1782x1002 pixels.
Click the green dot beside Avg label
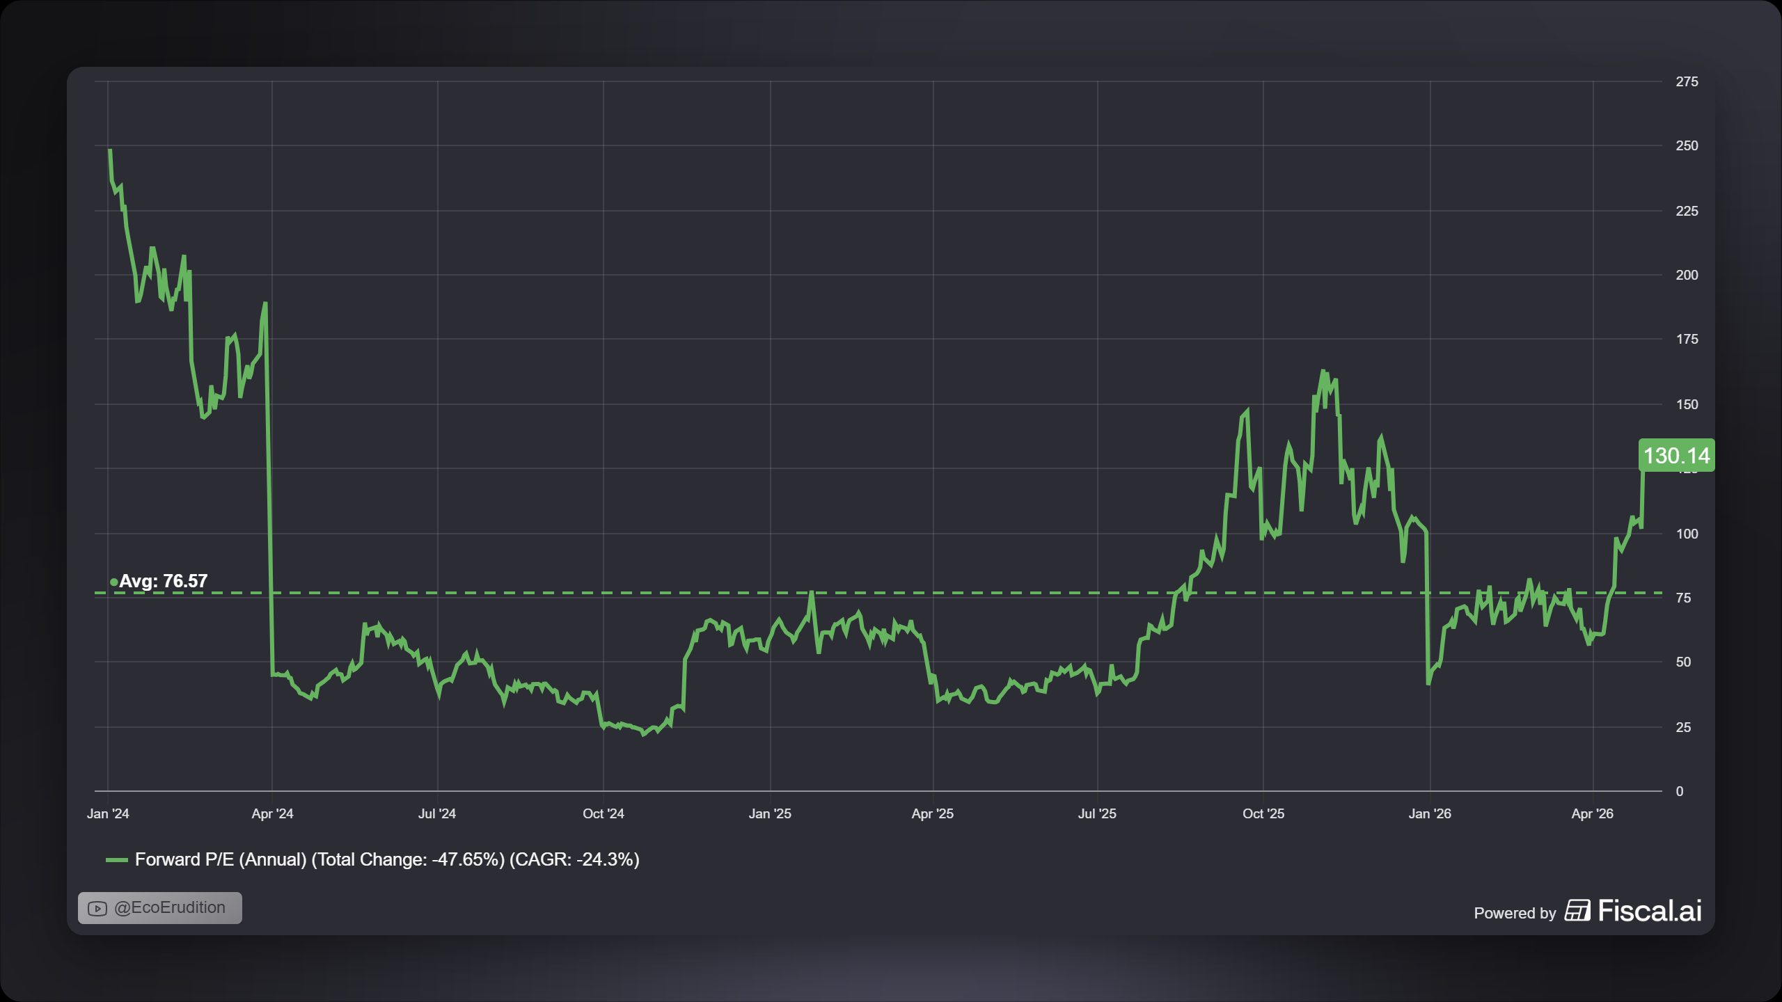(113, 582)
